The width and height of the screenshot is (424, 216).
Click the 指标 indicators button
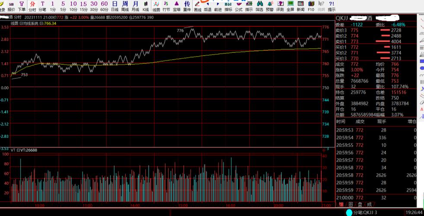coord(228,6)
